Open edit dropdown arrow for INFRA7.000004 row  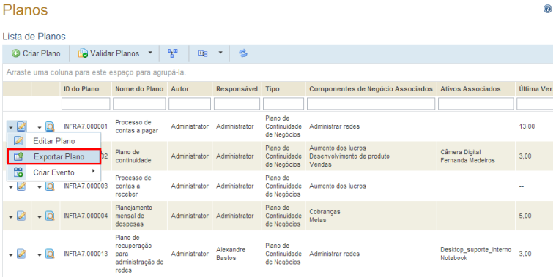click(x=11, y=216)
